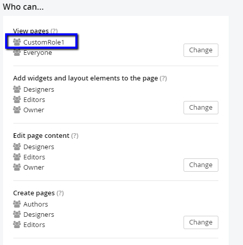Select the Authors role under Create pages

(x=35, y=204)
